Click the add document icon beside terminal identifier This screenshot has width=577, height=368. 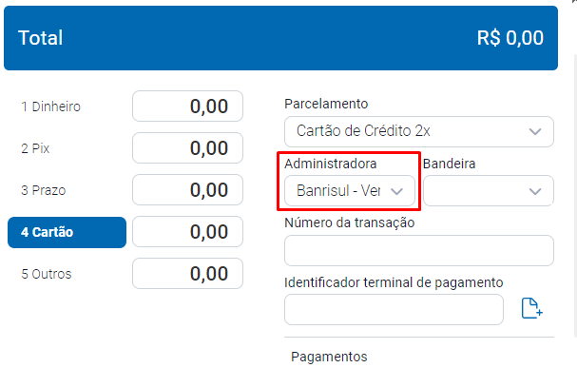531,308
